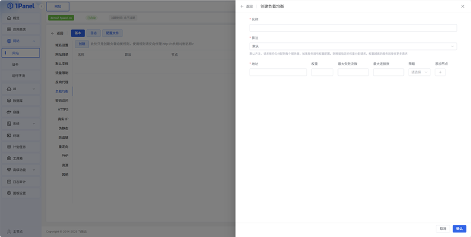Open the 应用商店 app store icon
Image resolution: width=471 pixels, height=237 pixels.
9,29
